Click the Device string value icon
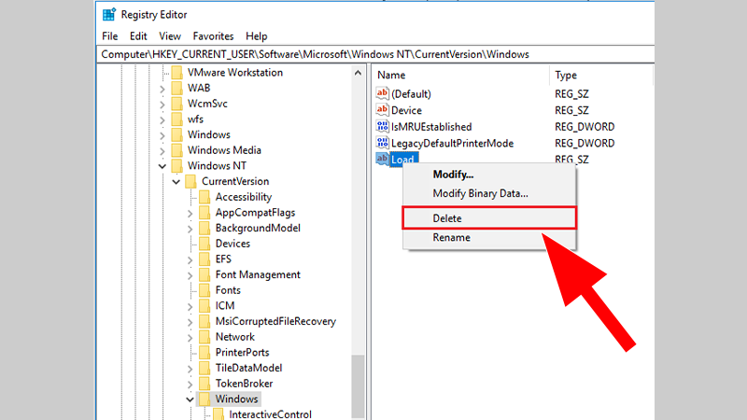Image resolution: width=747 pixels, height=420 pixels. pos(382,109)
